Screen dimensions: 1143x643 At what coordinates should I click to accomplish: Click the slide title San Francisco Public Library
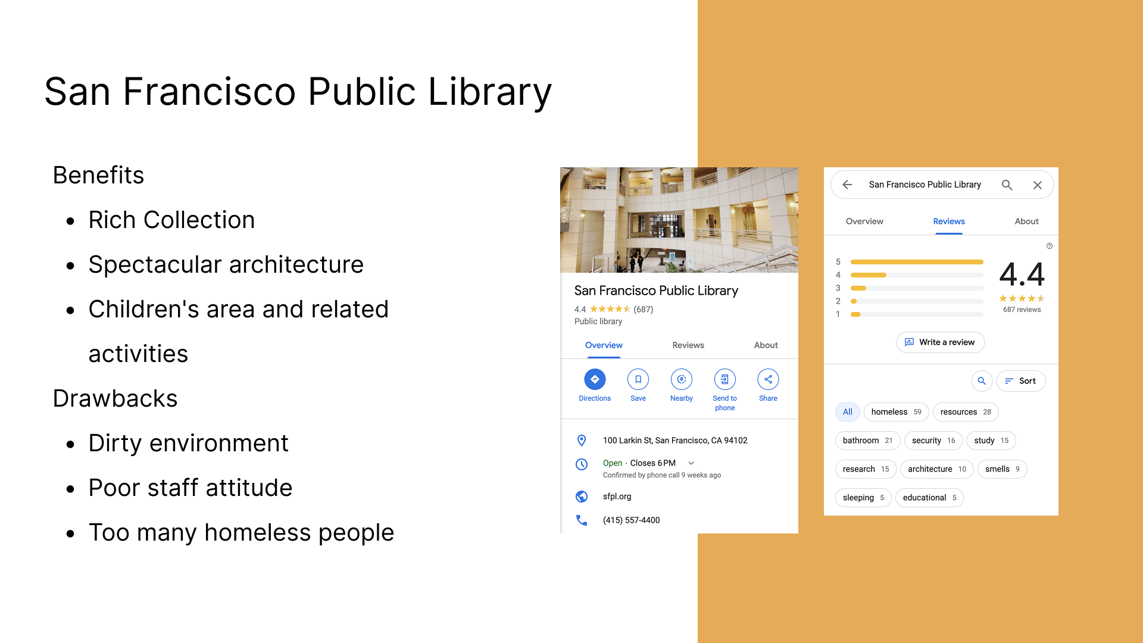coord(298,92)
